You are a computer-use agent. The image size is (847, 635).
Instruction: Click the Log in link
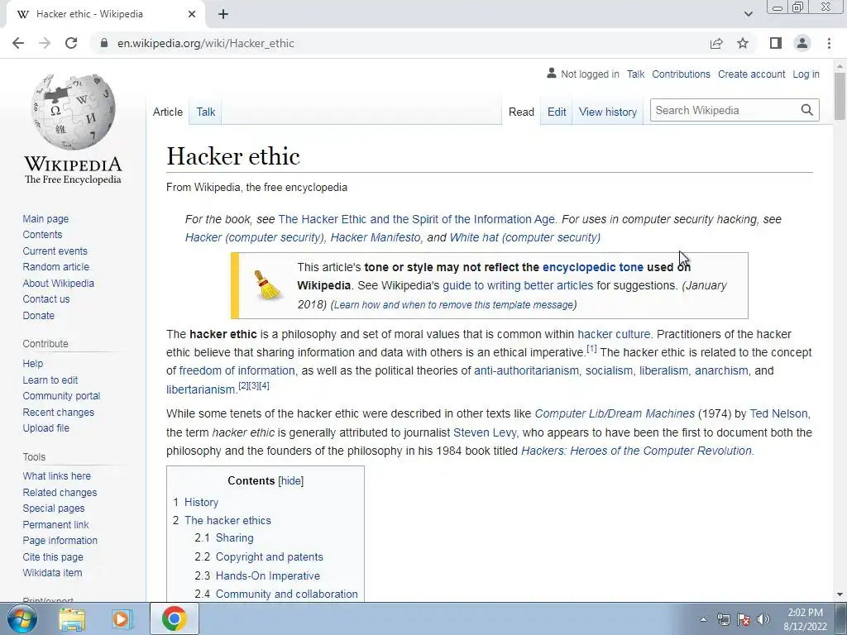806,74
